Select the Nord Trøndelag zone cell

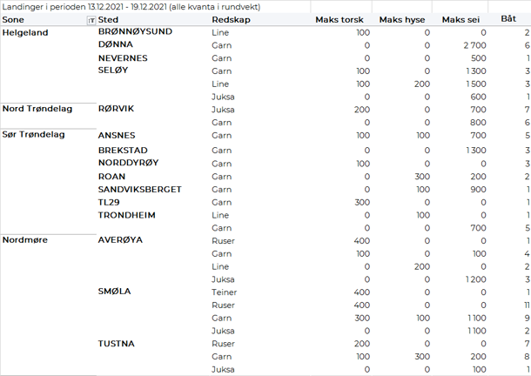click(x=37, y=109)
